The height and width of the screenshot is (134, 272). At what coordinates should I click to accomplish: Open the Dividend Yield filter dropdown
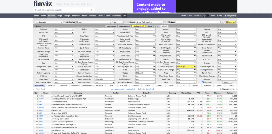pos(105,44)
